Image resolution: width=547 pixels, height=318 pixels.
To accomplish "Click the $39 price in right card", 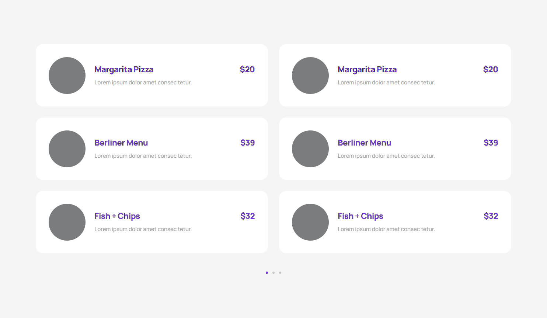I will (x=491, y=143).
